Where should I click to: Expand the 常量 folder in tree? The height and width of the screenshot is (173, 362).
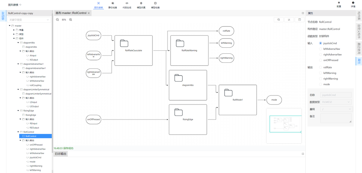click(14, 30)
